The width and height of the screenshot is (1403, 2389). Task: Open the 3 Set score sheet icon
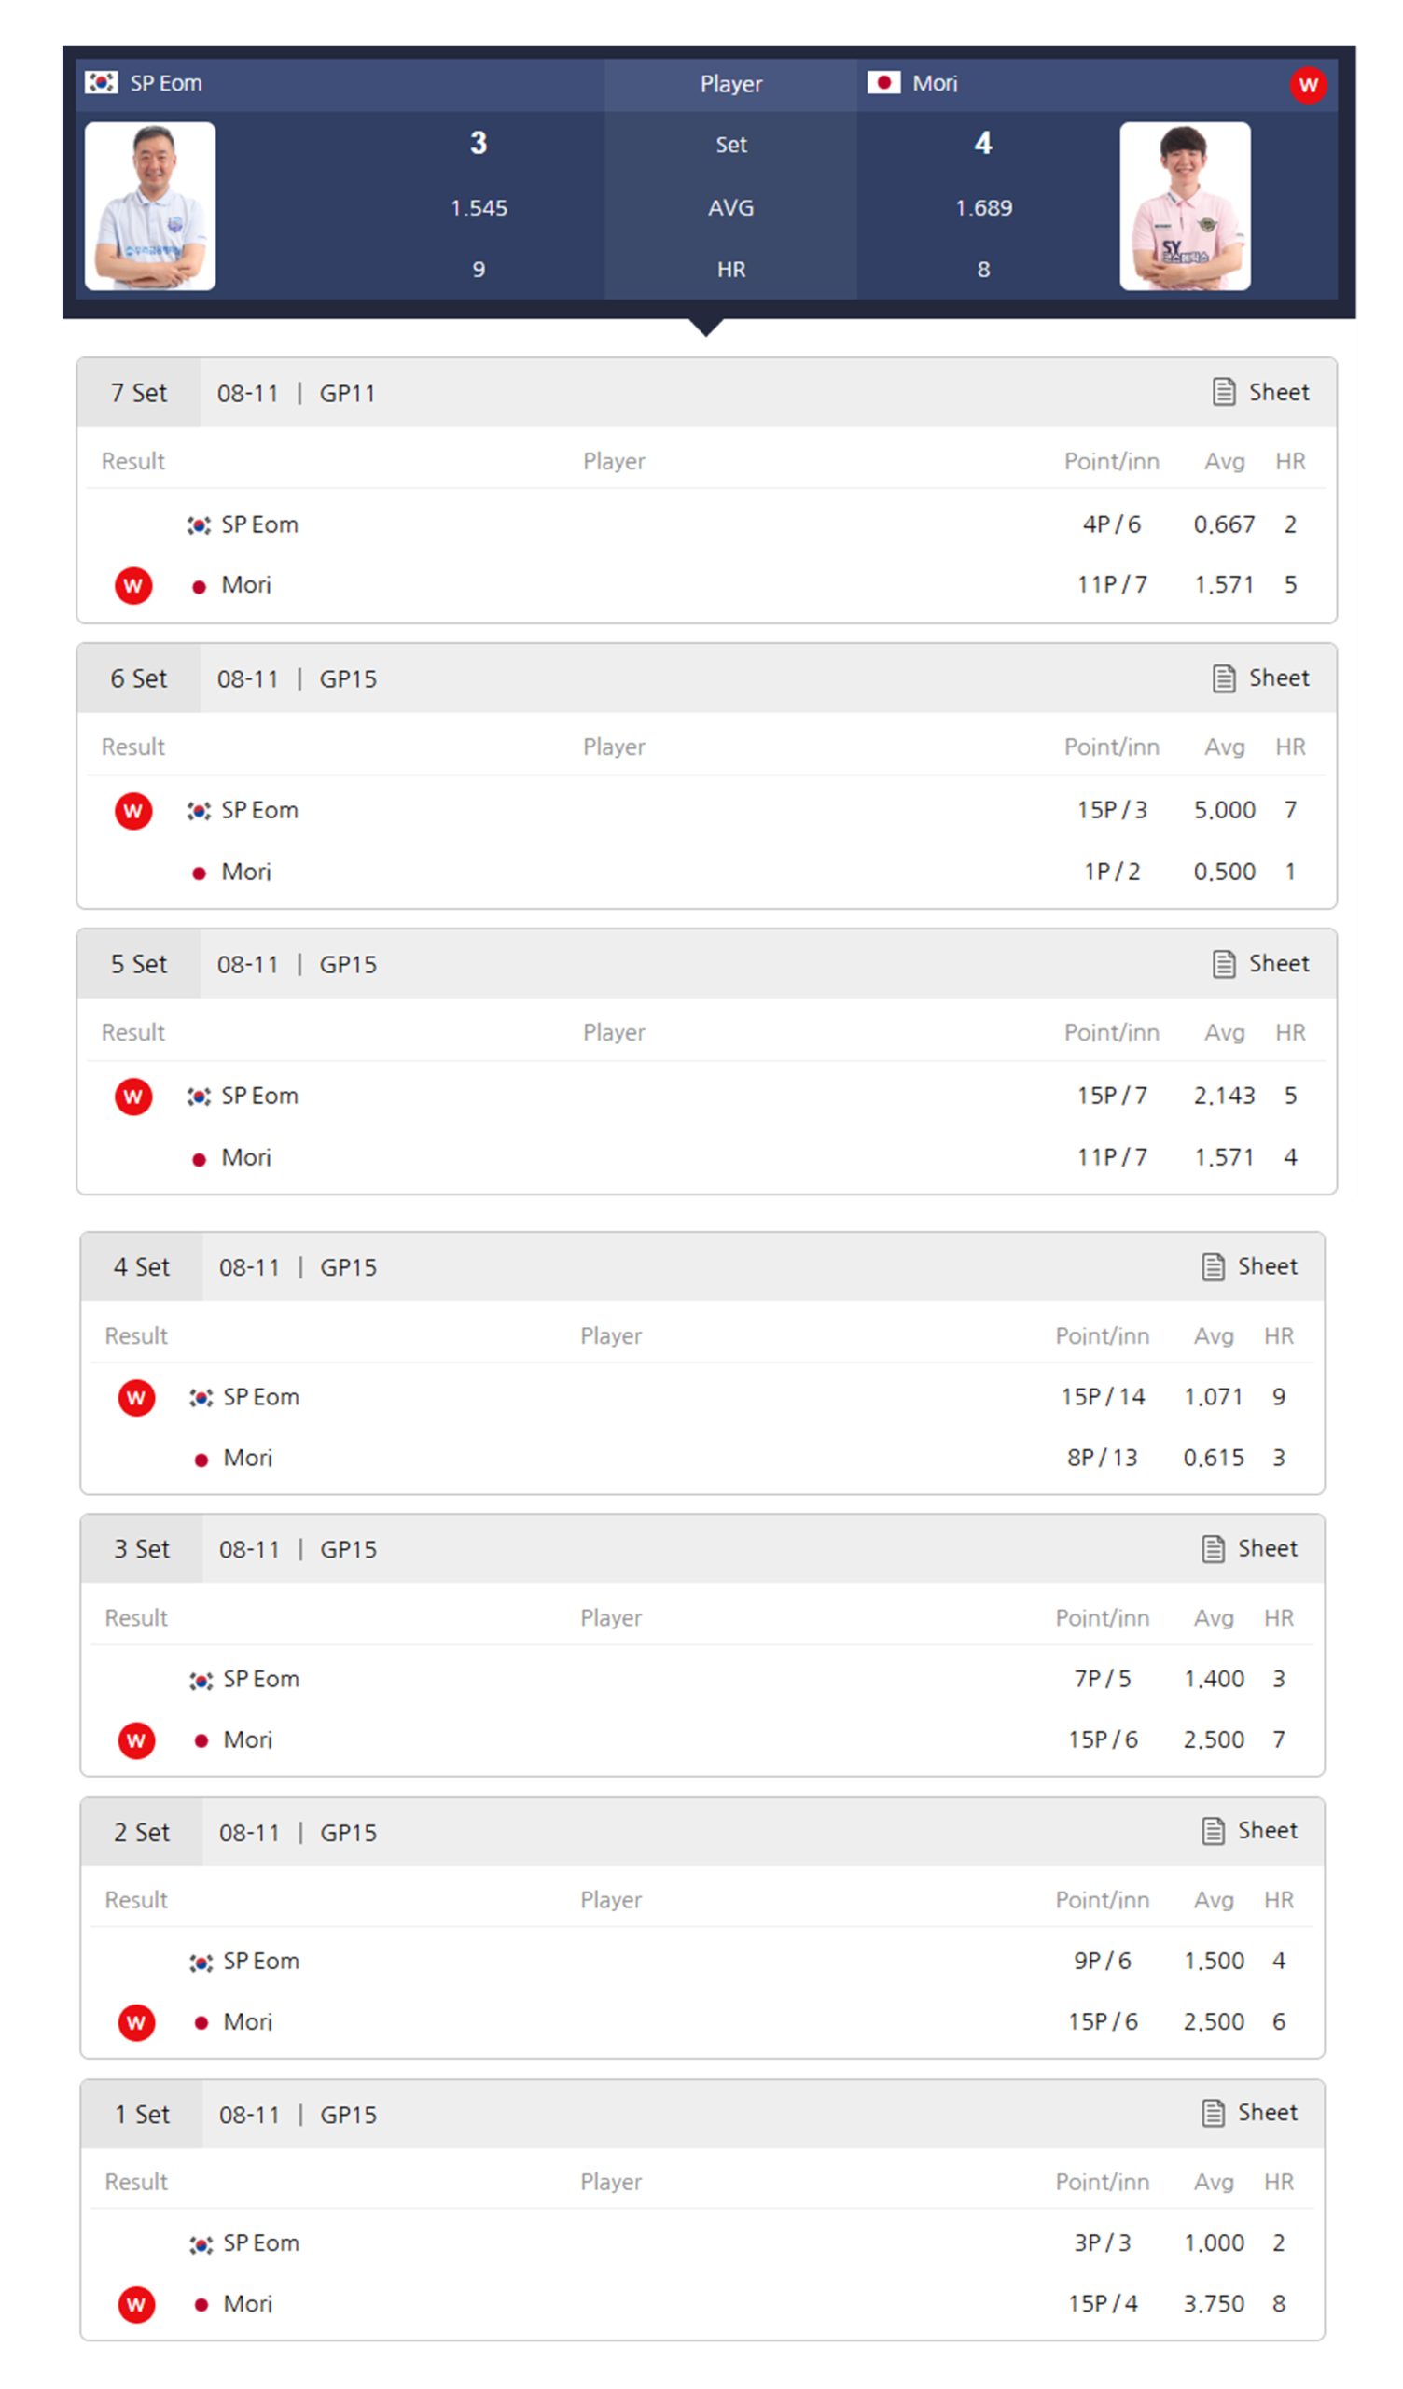pyautogui.click(x=1213, y=1548)
